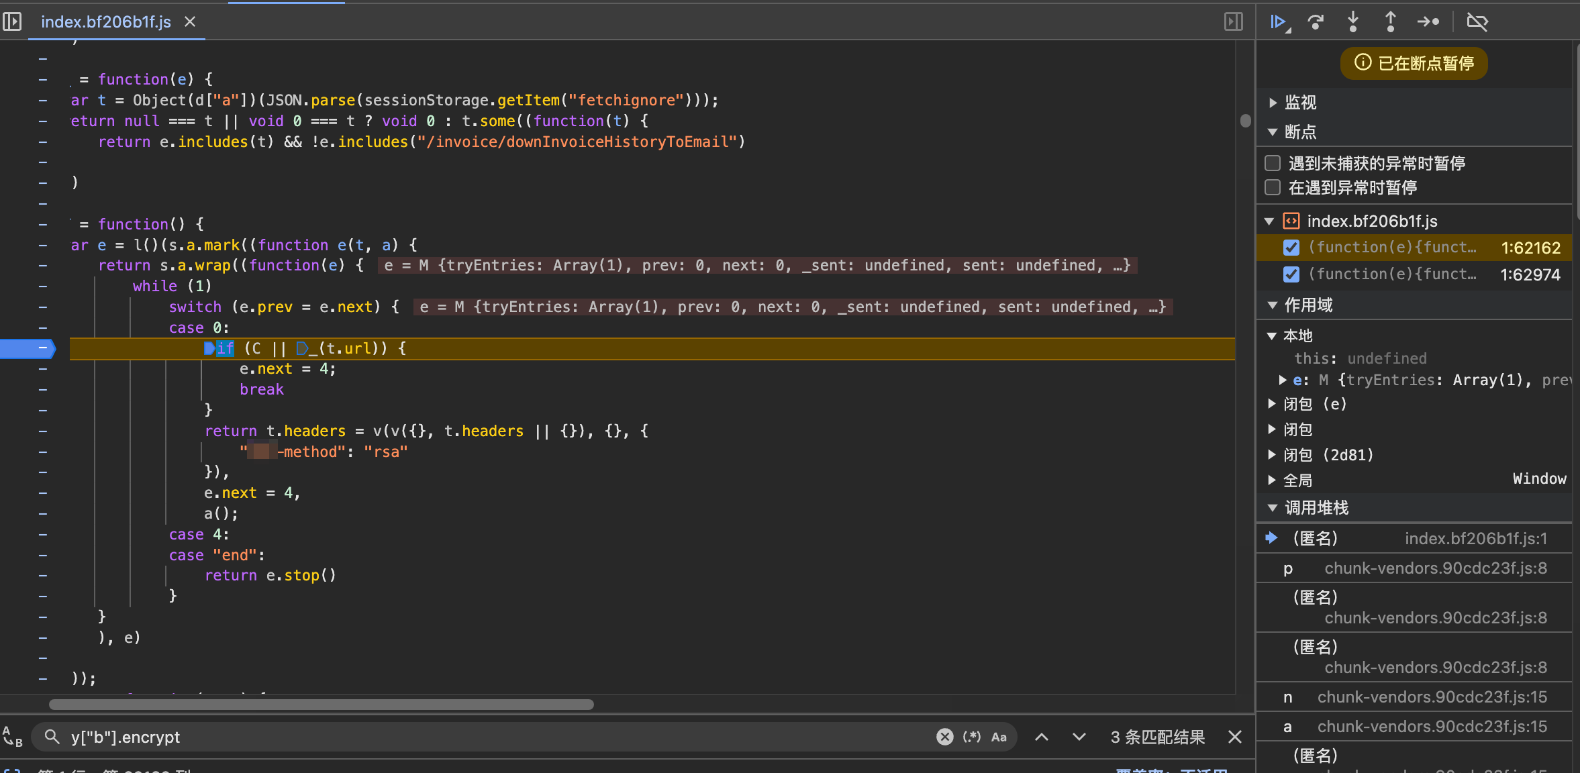This screenshot has height=773, width=1580.
Task: Close the index.bf206b1f.js tab
Action: click(190, 22)
